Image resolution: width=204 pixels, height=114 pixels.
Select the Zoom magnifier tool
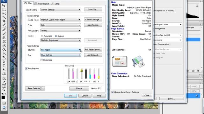(4, 90)
